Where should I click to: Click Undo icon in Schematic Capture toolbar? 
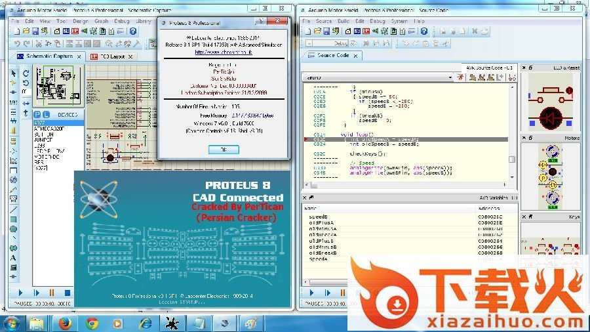click(17, 44)
